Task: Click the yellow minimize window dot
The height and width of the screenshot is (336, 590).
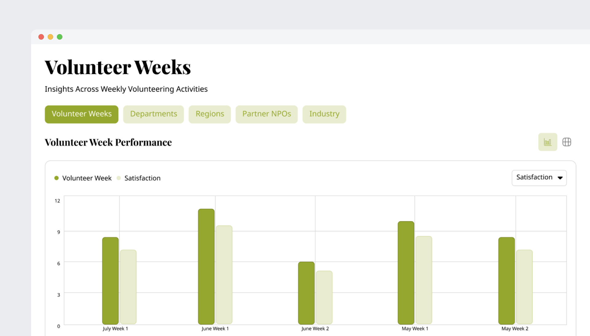Action: (50, 37)
